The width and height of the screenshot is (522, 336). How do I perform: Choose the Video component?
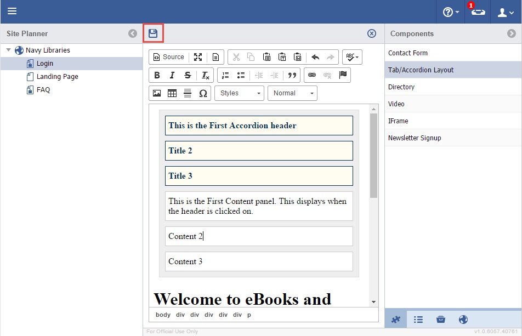[396, 104]
